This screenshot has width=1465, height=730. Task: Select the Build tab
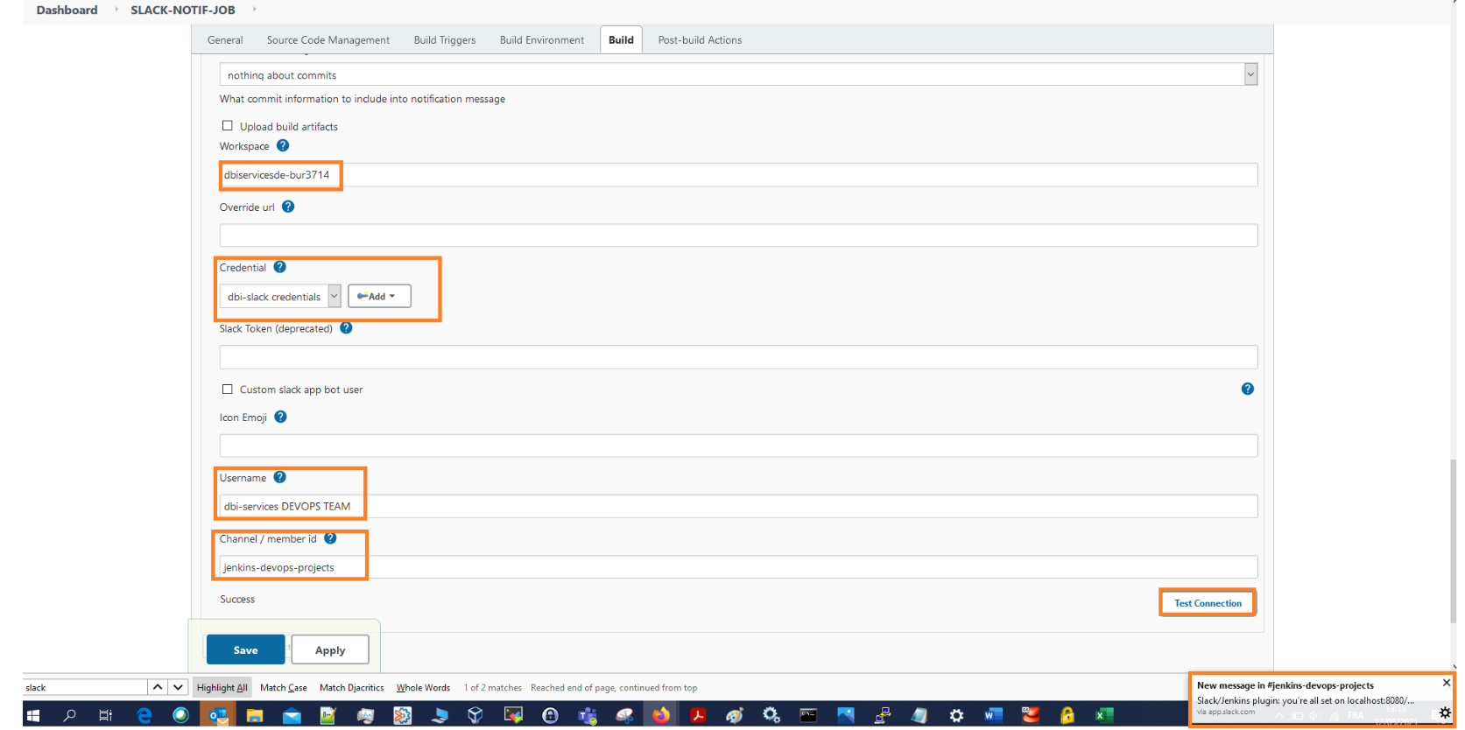click(x=621, y=40)
